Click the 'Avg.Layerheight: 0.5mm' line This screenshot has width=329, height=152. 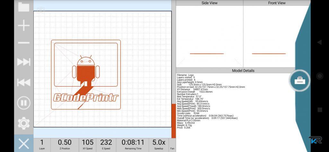(x=190, y=82)
